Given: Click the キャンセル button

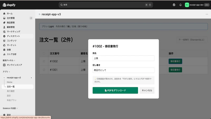Looking at the screenshot, I should point(147,90).
